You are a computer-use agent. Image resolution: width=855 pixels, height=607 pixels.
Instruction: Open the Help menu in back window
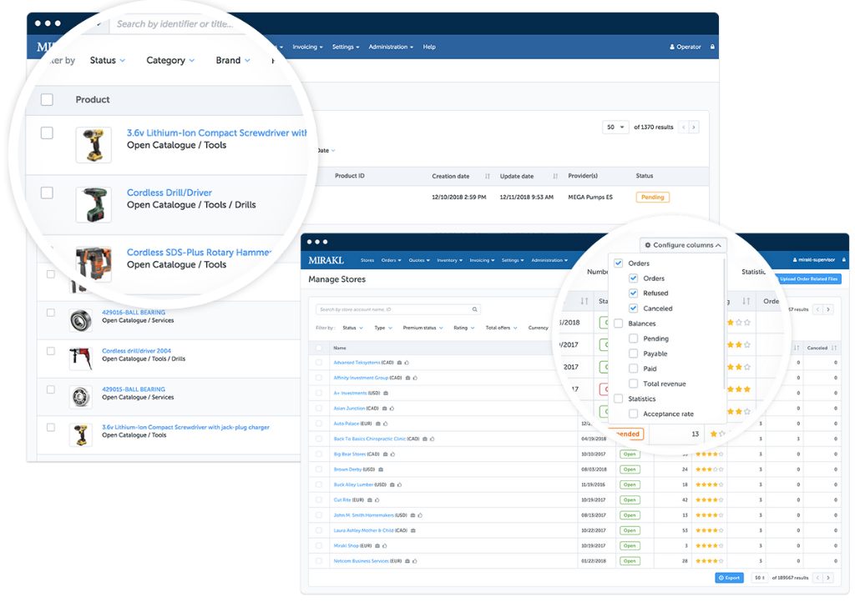click(429, 47)
